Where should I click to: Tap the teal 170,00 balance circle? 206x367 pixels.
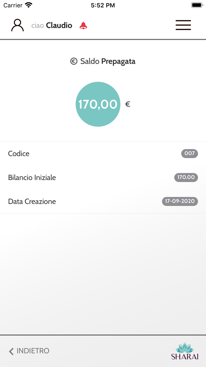(98, 104)
